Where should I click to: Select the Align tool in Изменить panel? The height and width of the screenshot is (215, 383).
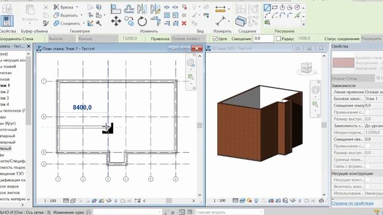115,9
